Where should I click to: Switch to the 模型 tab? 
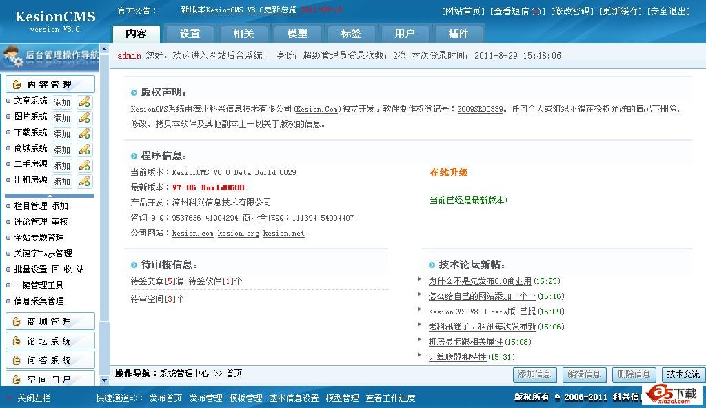[x=297, y=34]
